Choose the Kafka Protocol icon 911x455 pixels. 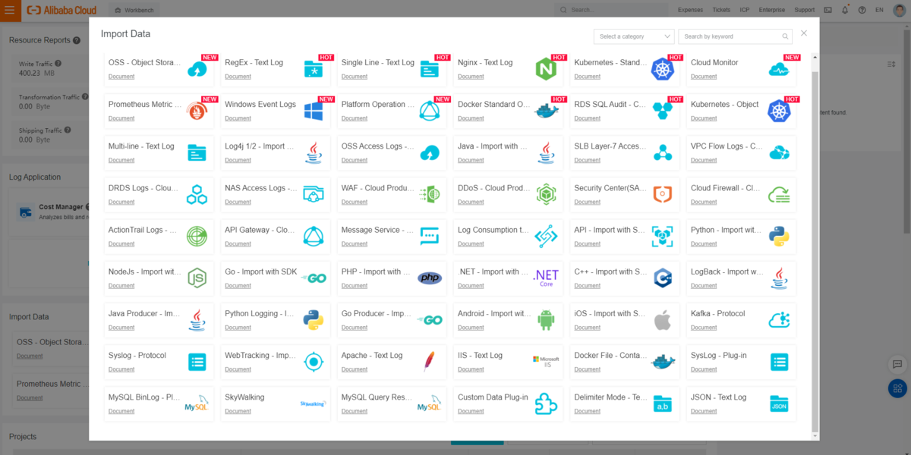pyautogui.click(x=779, y=319)
